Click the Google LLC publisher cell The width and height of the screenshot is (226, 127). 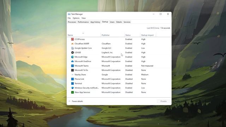coord(107,48)
